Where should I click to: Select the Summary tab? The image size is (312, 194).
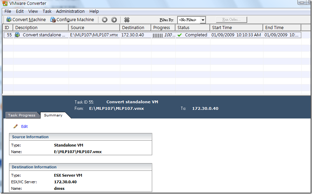pos(53,115)
